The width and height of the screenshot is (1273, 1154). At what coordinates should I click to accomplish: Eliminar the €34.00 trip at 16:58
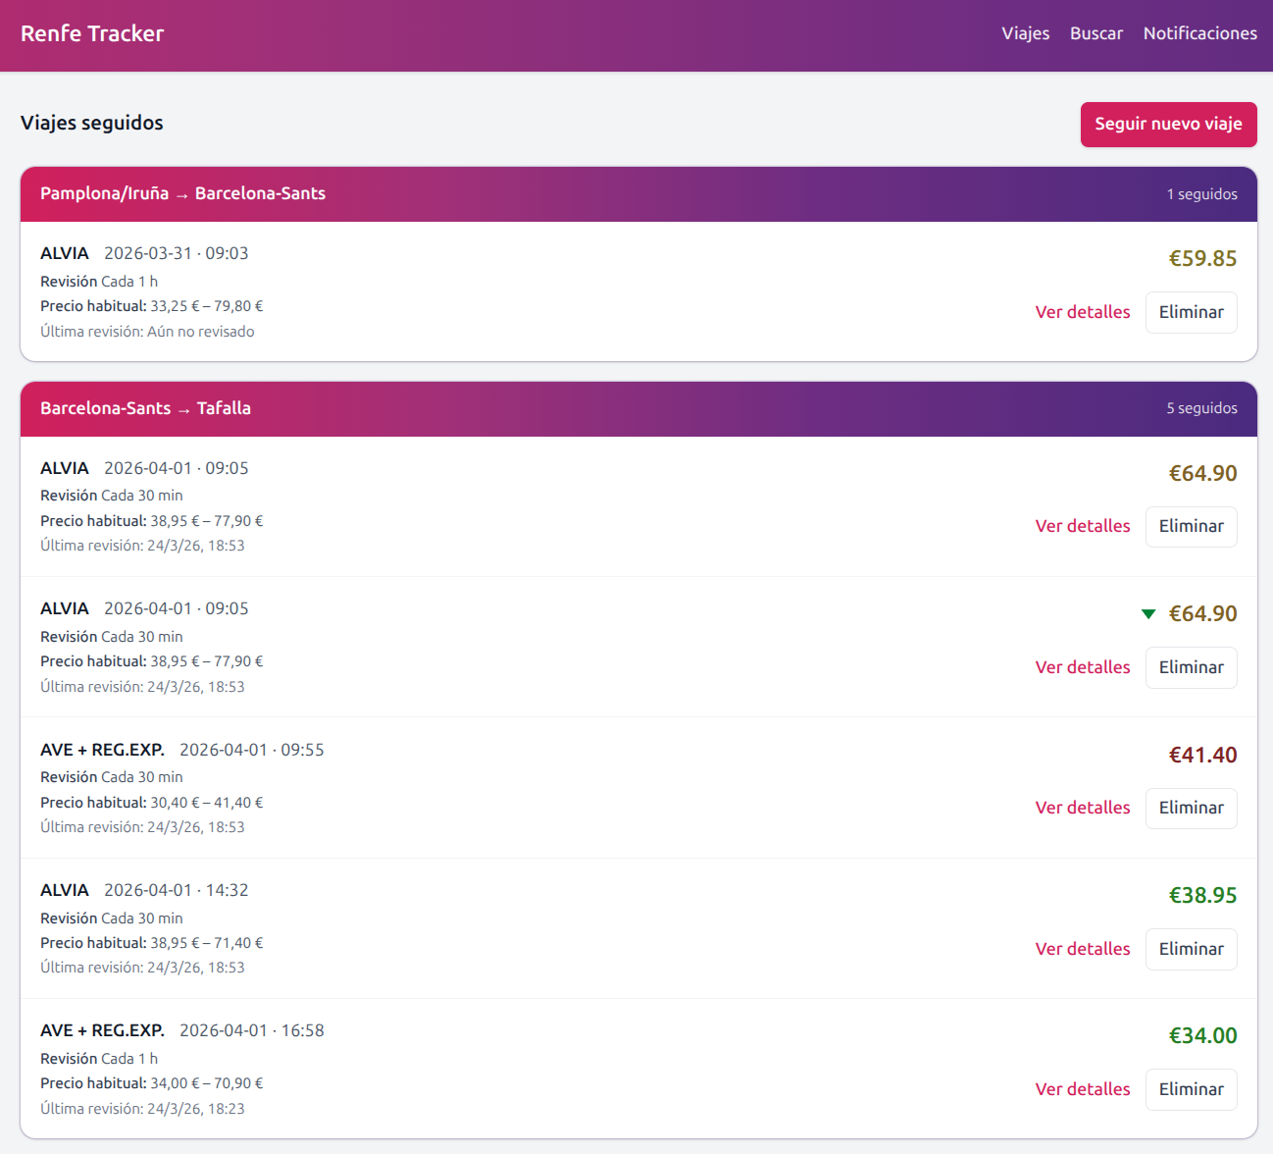tap(1191, 1089)
